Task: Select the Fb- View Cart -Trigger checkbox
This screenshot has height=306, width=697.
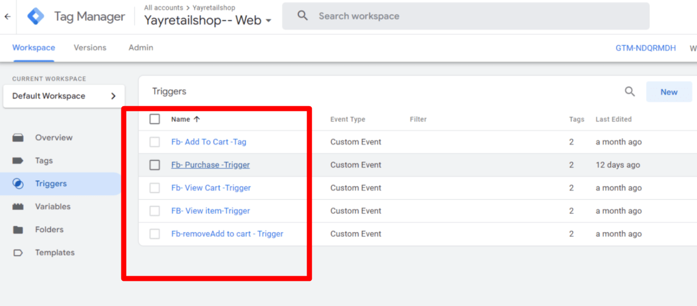Action: point(155,188)
